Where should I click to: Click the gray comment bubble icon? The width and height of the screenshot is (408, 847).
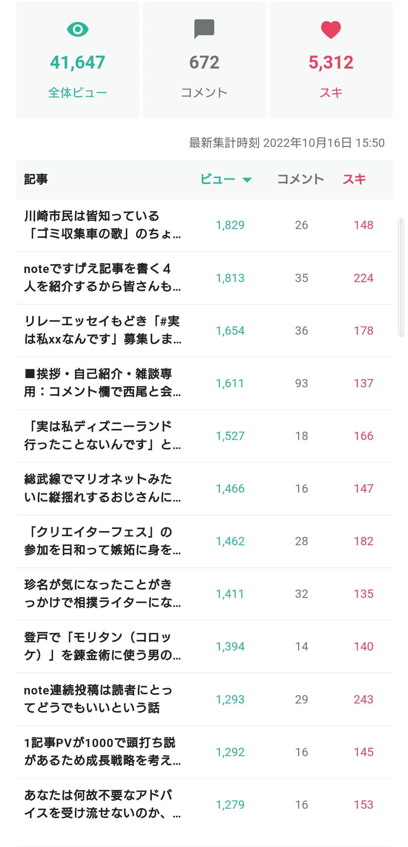pos(204,29)
